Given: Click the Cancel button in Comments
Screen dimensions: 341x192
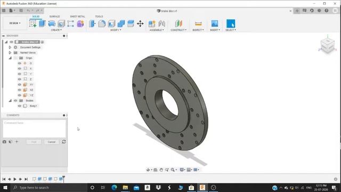Looking at the screenshot, I should [x=52, y=142].
